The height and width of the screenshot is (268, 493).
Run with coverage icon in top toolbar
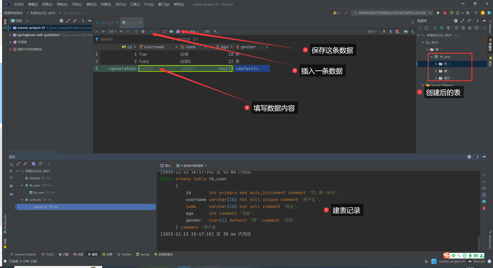[452, 13]
